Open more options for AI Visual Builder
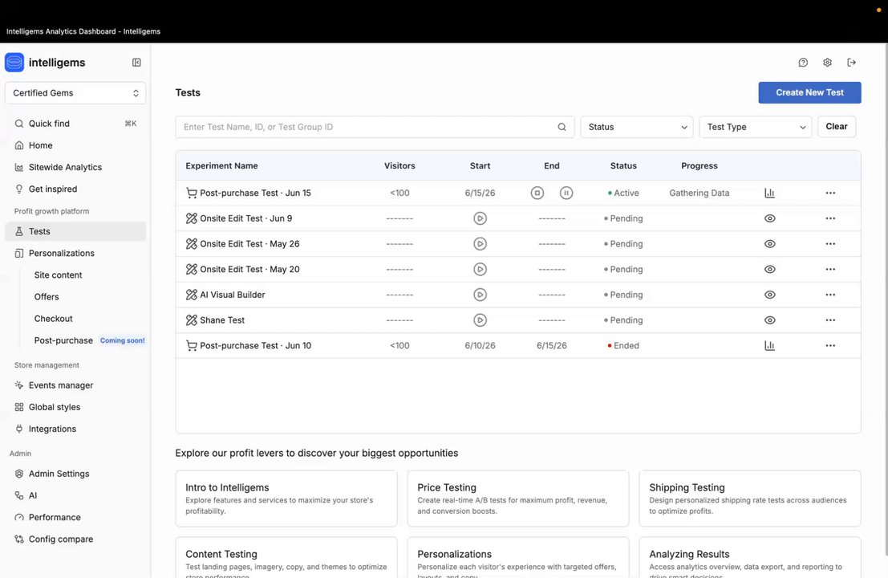This screenshot has height=578, width=888. click(x=830, y=295)
